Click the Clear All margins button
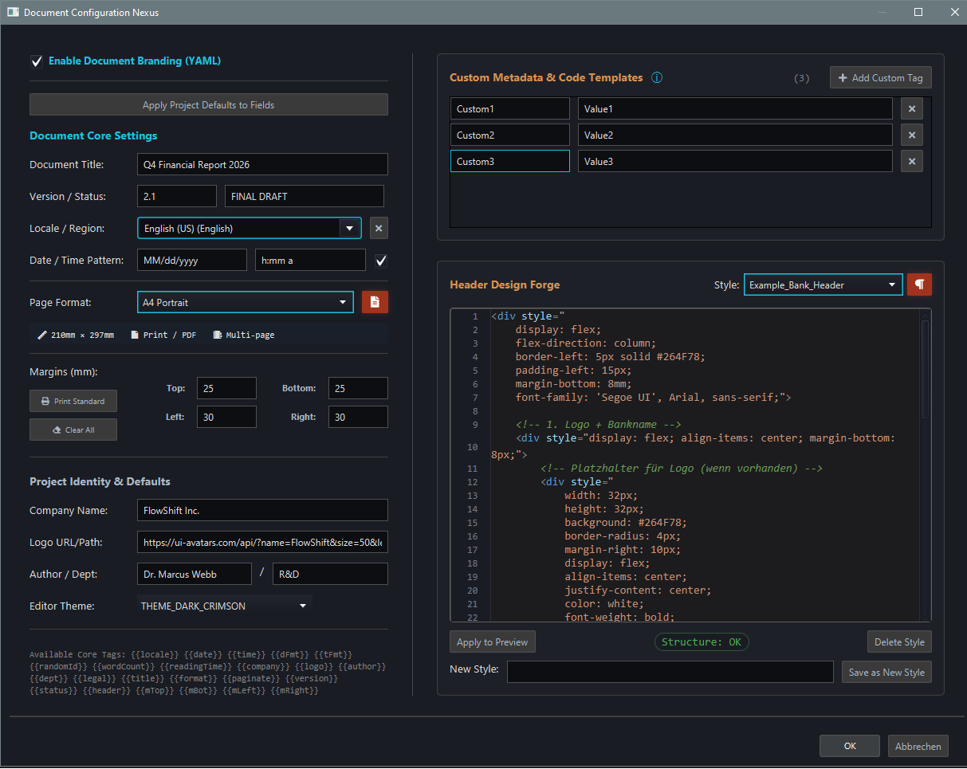The width and height of the screenshot is (967, 769). (73, 430)
